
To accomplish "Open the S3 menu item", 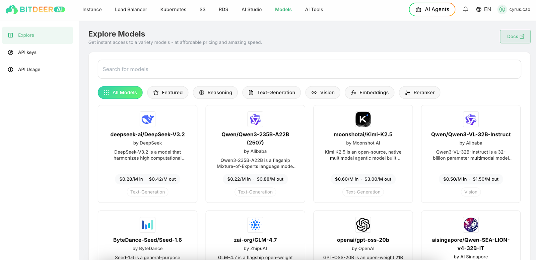I will pyautogui.click(x=202, y=9).
